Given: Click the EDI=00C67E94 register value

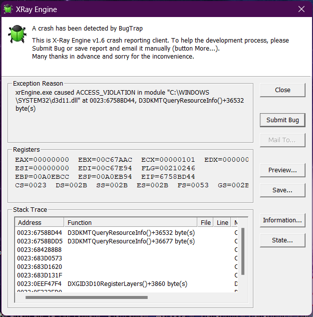Looking at the screenshot, I should click(105, 168).
